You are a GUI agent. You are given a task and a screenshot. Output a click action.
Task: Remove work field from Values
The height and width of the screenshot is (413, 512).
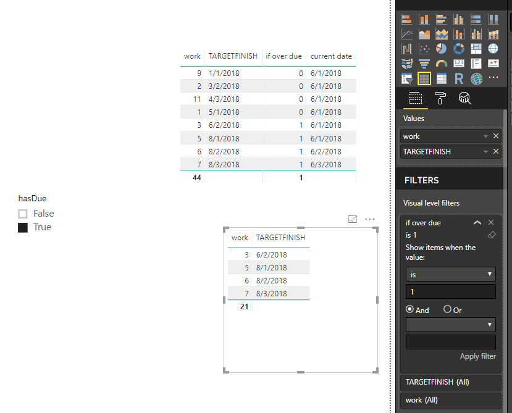tap(496, 136)
